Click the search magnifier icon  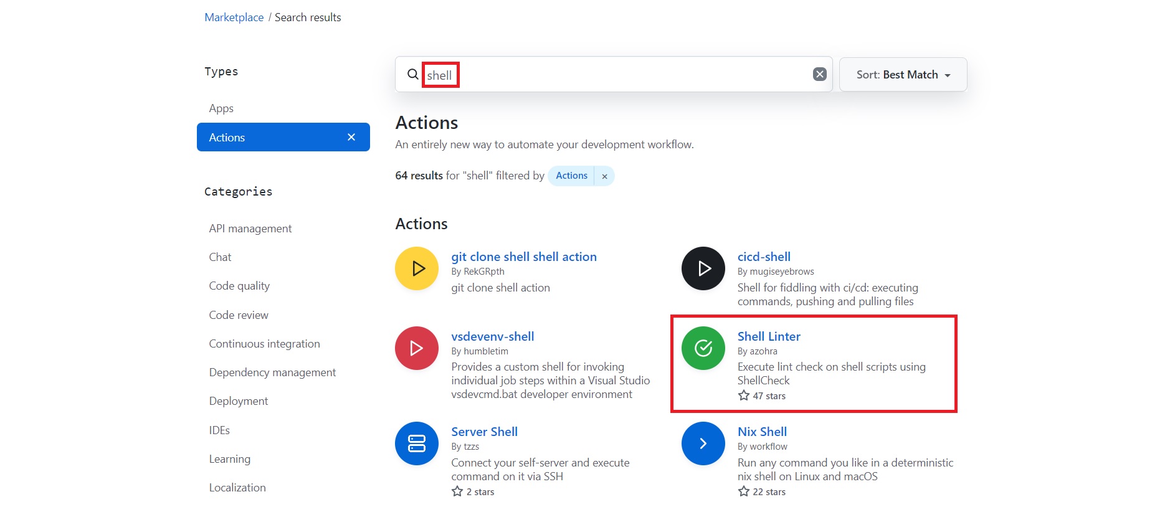(412, 74)
